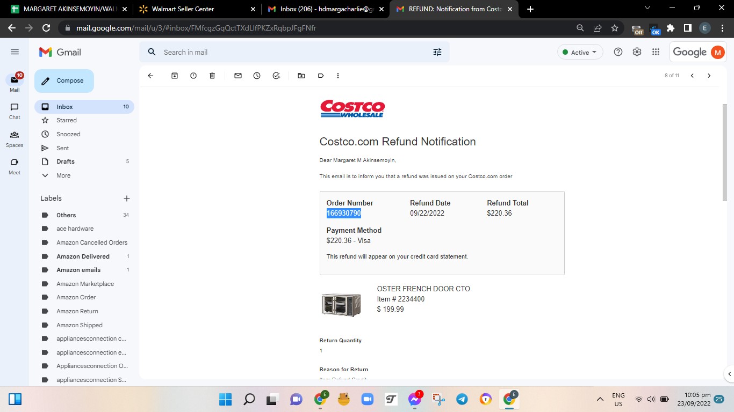The width and height of the screenshot is (734, 412).
Task: Click the email vertical scrollbar
Action: tap(724, 153)
